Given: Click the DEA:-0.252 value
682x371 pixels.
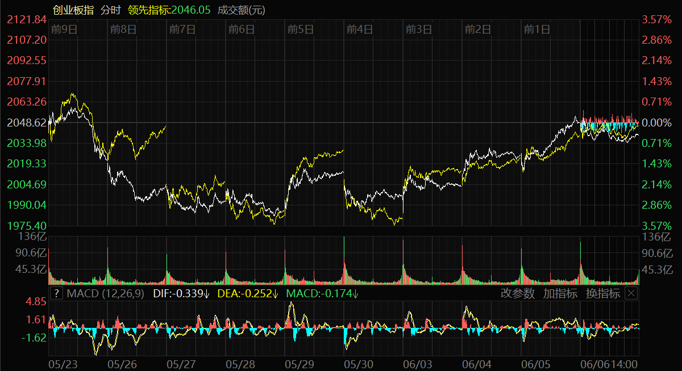Looking at the screenshot, I should (247, 293).
